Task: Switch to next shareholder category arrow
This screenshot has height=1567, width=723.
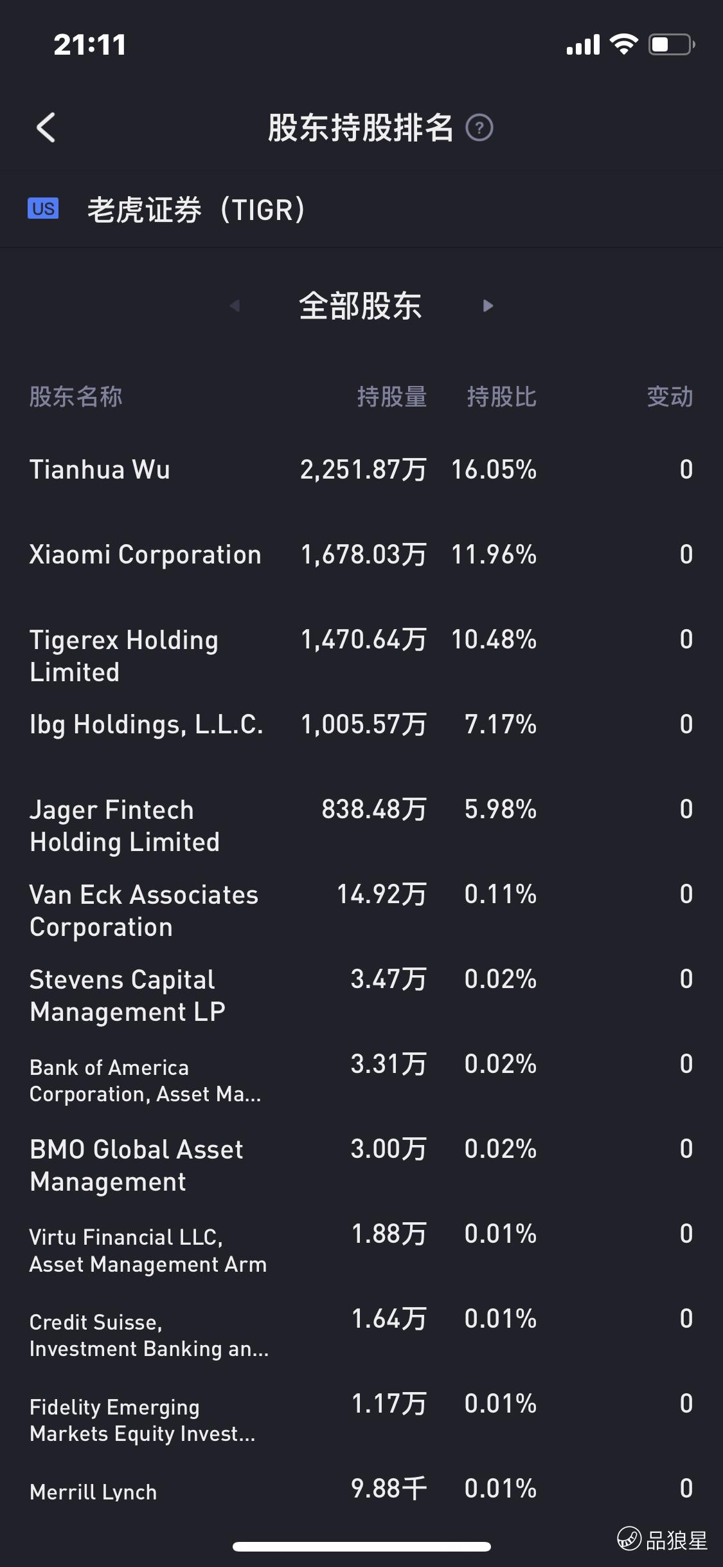Action: [x=488, y=306]
